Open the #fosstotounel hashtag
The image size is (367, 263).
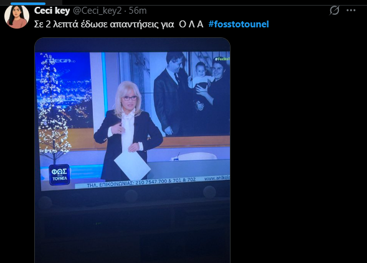[239, 24]
